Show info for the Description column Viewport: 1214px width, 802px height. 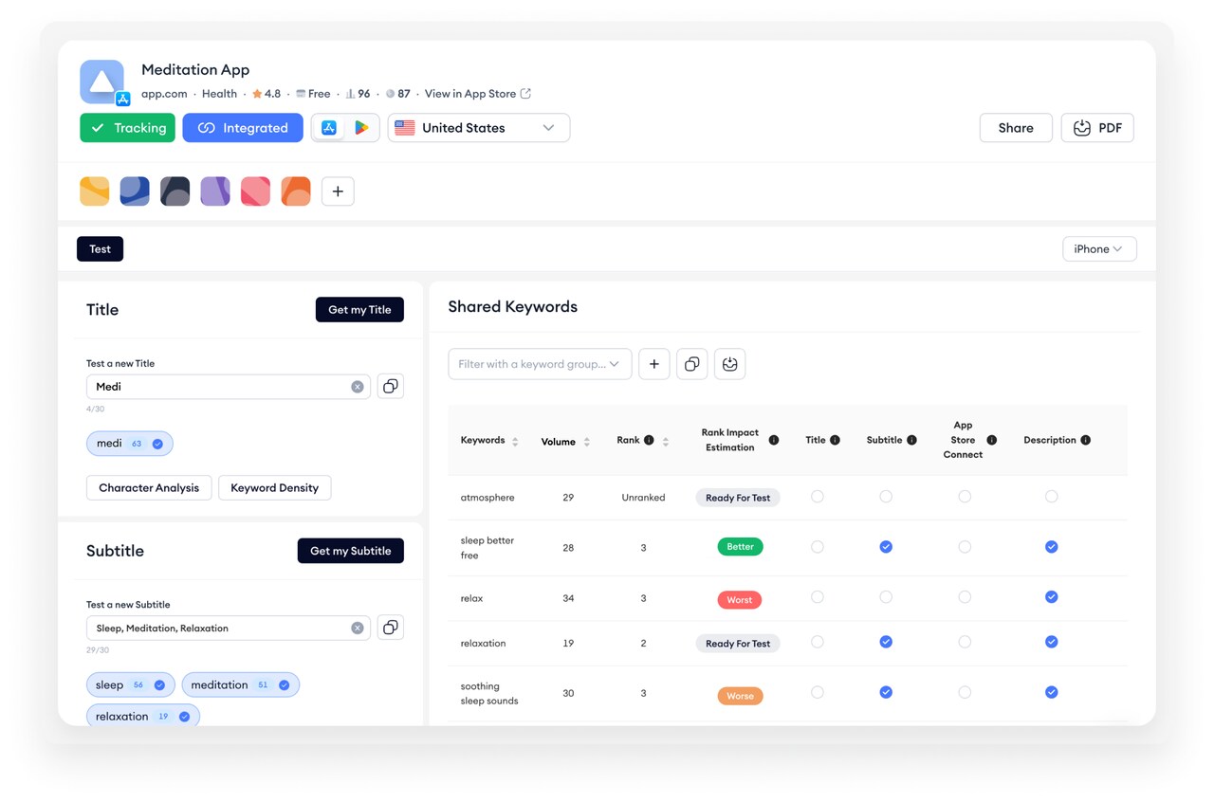click(x=1085, y=440)
